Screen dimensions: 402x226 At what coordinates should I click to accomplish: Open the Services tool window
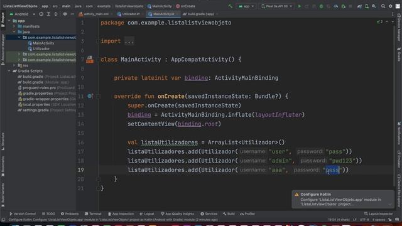[209, 213]
